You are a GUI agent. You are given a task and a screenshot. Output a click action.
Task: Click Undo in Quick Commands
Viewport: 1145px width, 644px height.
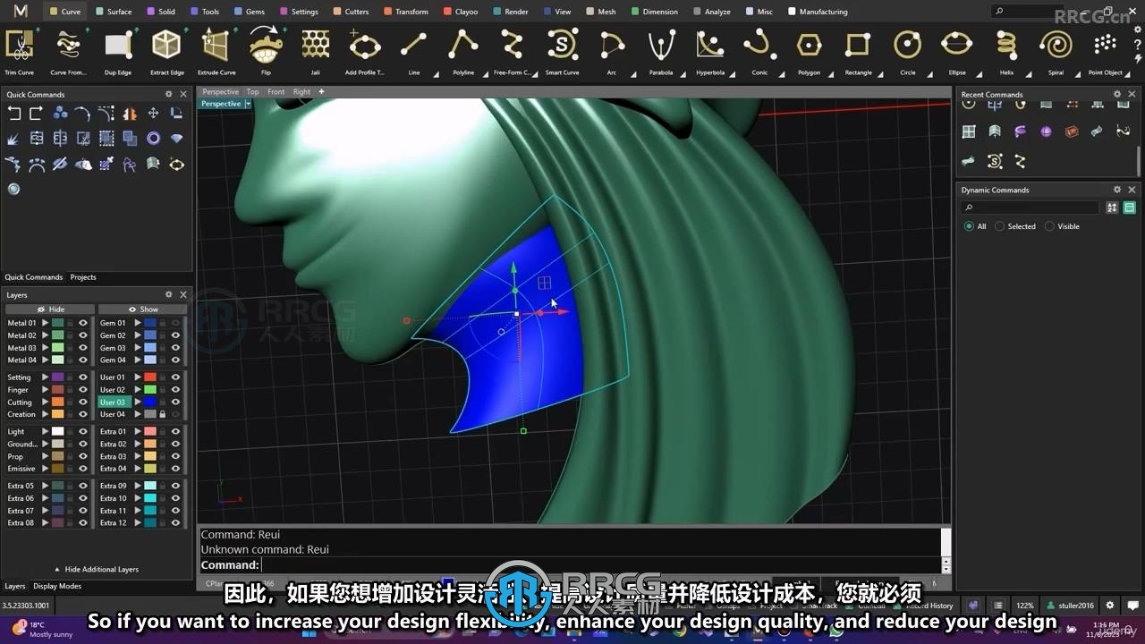click(13, 113)
